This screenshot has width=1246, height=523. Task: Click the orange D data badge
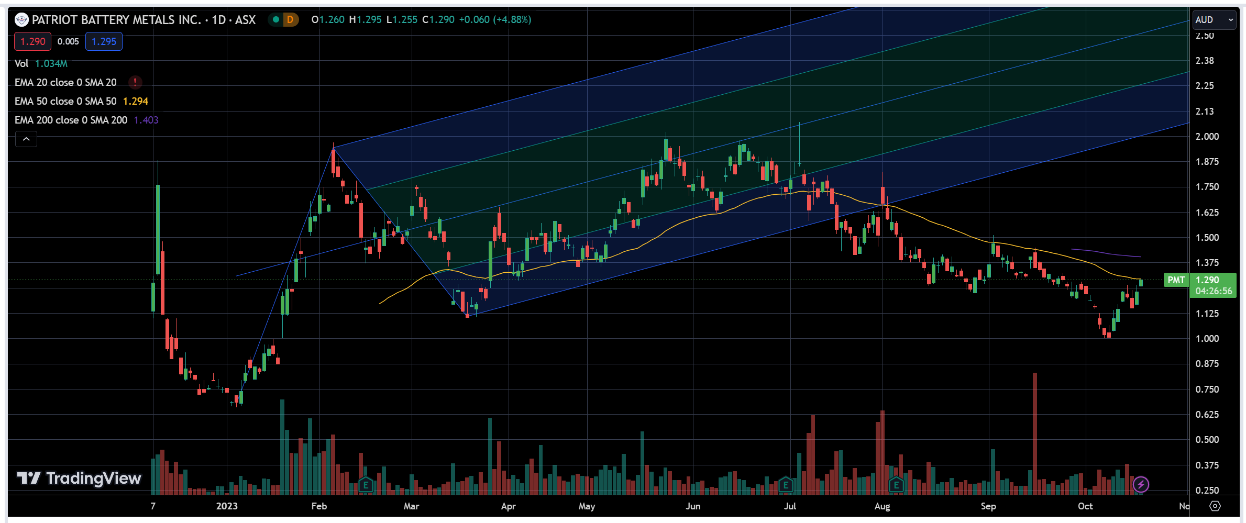pyautogui.click(x=290, y=20)
